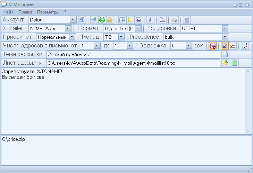
Task: Click the floppy disk save icon
Action: [x=138, y=20]
